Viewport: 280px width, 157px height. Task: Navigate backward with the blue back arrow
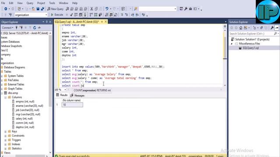point(6,9)
